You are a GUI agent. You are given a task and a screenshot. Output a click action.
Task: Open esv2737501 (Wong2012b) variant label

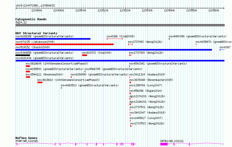[147, 107]
